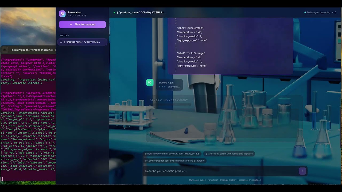Focus the Describe your cosmetic product field
Screen dimensions: 342x192
221,171
